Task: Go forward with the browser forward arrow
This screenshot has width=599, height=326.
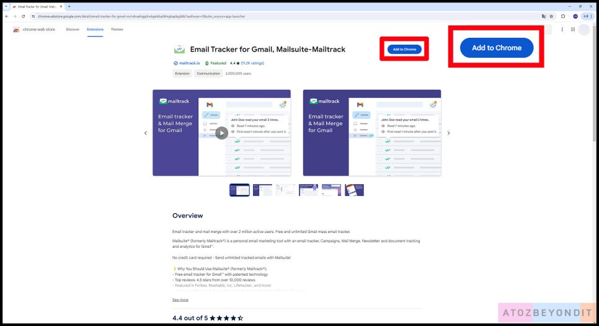Action: (x=14, y=16)
